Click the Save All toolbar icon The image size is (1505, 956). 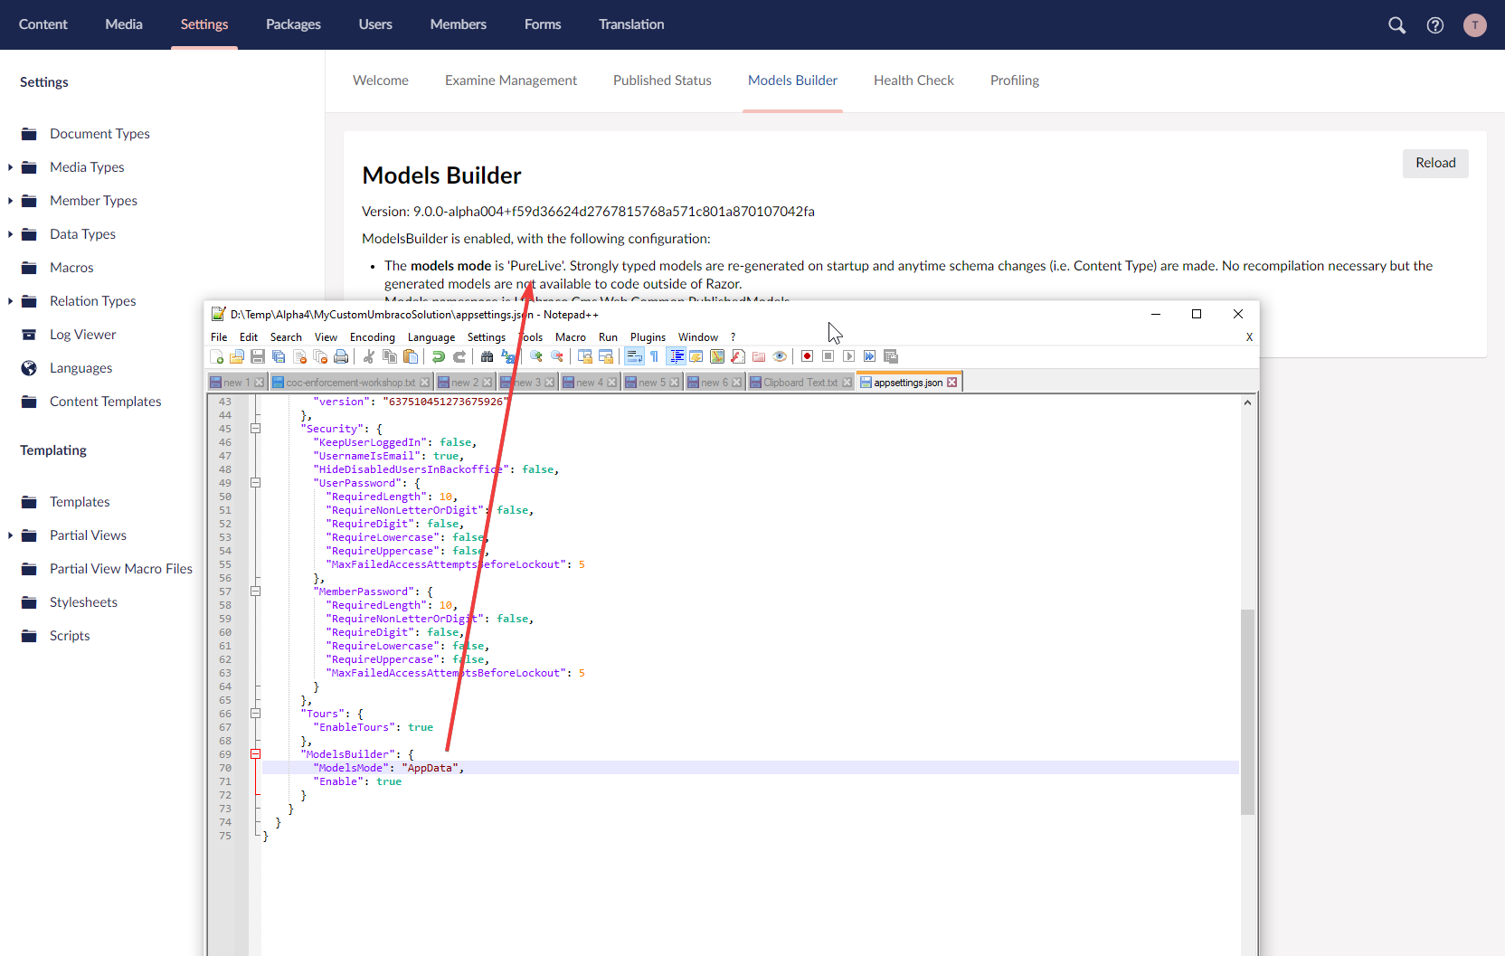pos(278,356)
